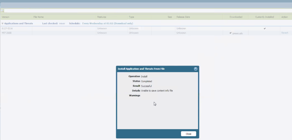This screenshot has height=140, width=292.
Task: Sort by the Size column header
Action: pyautogui.click(x=170, y=17)
